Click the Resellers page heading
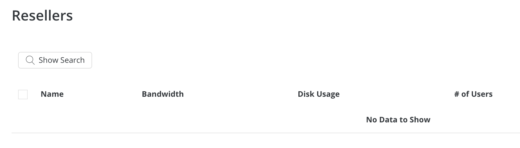Screen dimensions: 520x148 pos(42,15)
